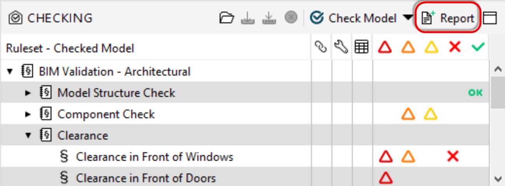The width and height of the screenshot is (505, 186).
Task: Select the Clearance in Front of Doors rule
Action: pyautogui.click(x=145, y=178)
